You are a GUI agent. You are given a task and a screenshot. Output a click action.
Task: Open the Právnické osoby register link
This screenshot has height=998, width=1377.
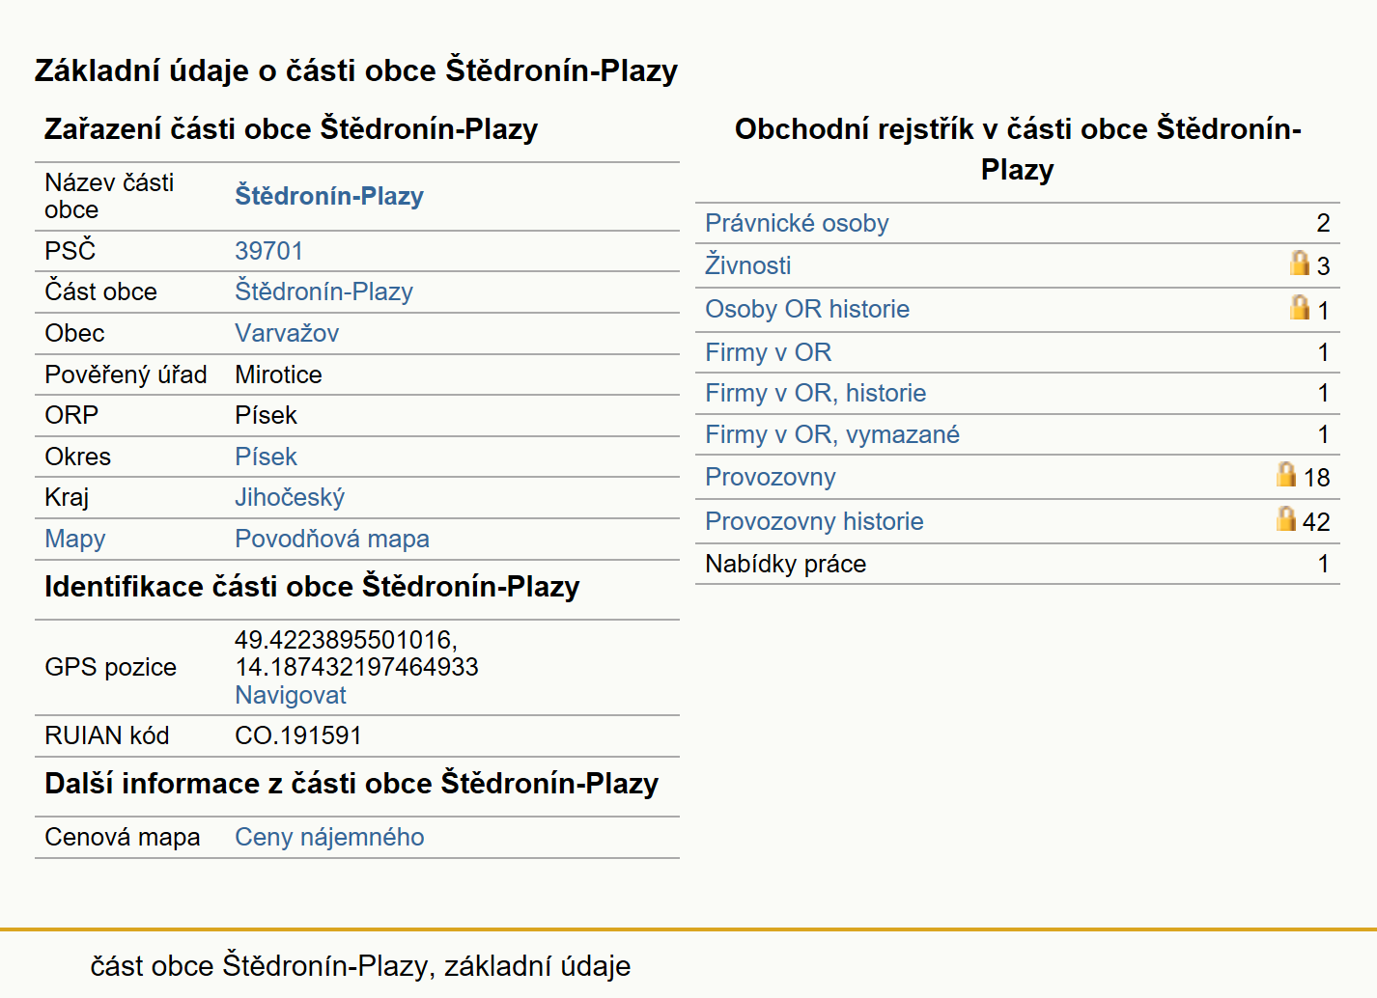pos(797,223)
